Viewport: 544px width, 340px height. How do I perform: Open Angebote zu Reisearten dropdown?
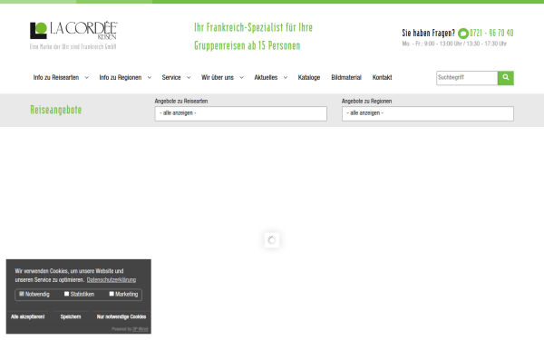[241, 113]
